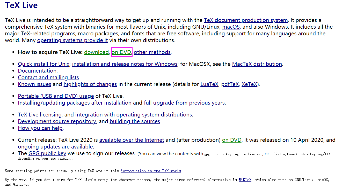Open the Documentation link
This screenshot has height=188, width=342.
click(x=37, y=71)
